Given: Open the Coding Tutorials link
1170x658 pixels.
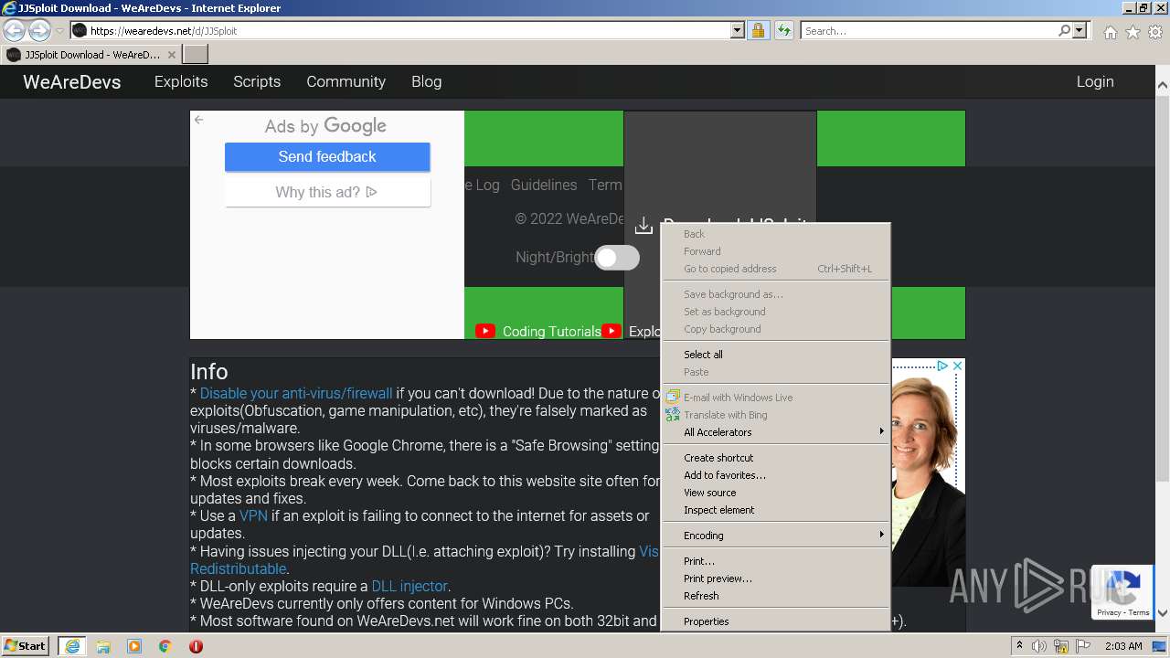Looking at the screenshot, I should (552, 332).
